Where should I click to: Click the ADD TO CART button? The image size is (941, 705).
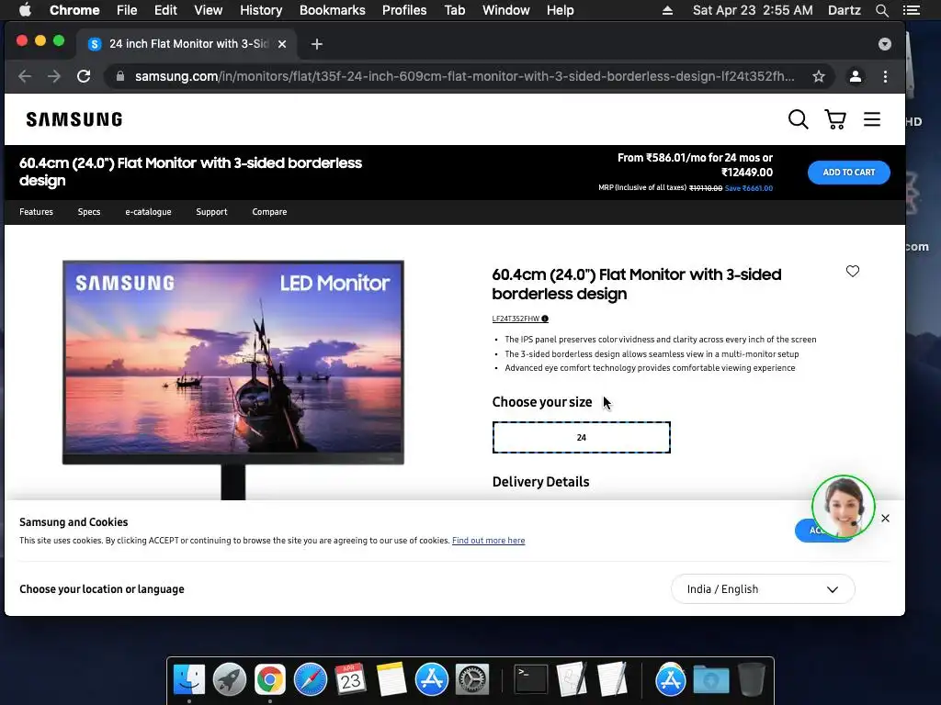point(848,173)
